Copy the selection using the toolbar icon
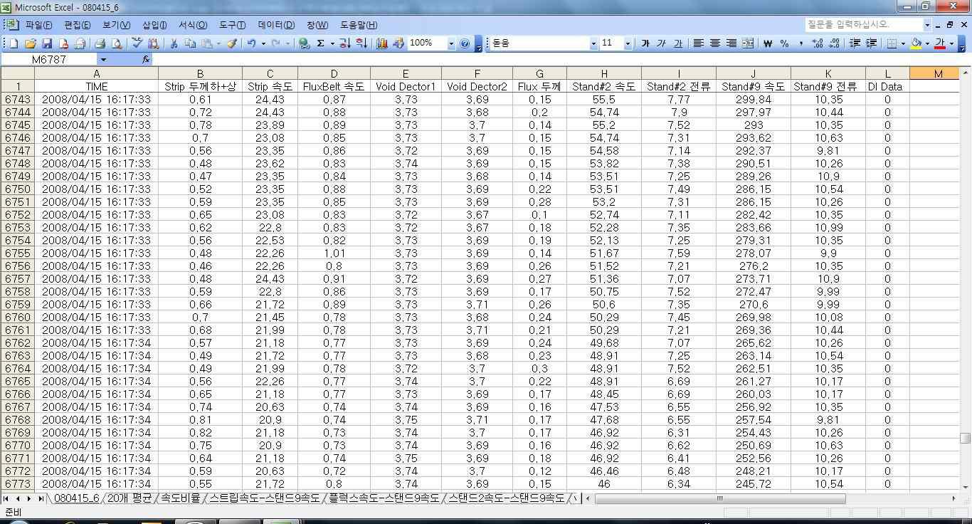This screenshot has width=972, height=524. tap(190, 43)
